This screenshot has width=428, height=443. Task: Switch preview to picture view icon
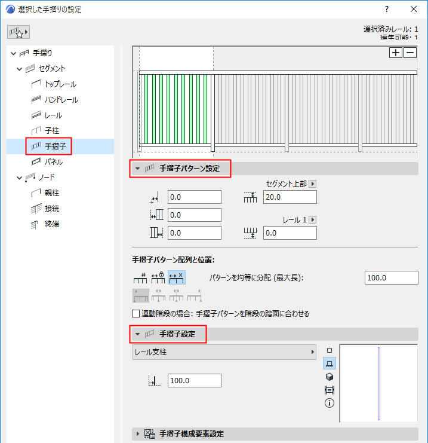(330, 390)
